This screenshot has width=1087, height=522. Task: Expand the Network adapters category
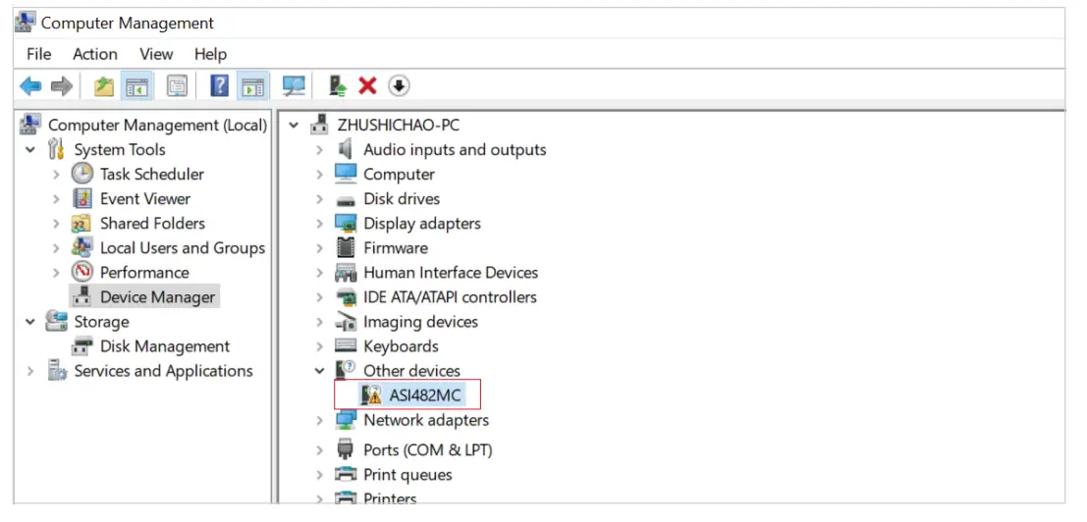319,420
